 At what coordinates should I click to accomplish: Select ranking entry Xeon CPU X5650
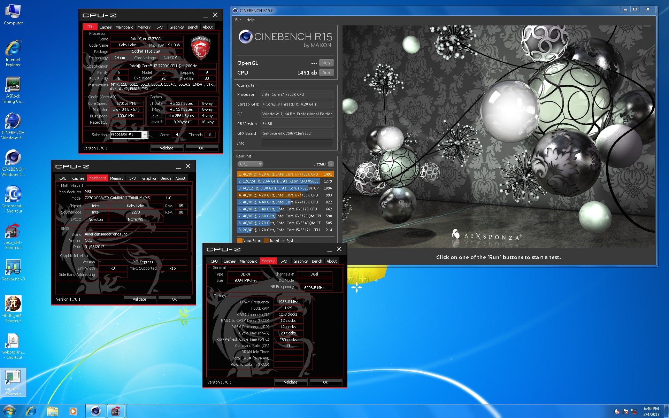click(x=285, y=181)
